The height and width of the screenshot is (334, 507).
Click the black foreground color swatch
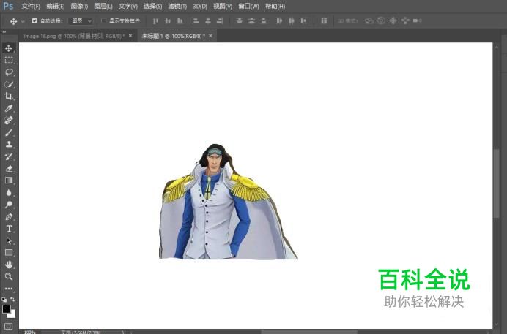coord(6,308)
